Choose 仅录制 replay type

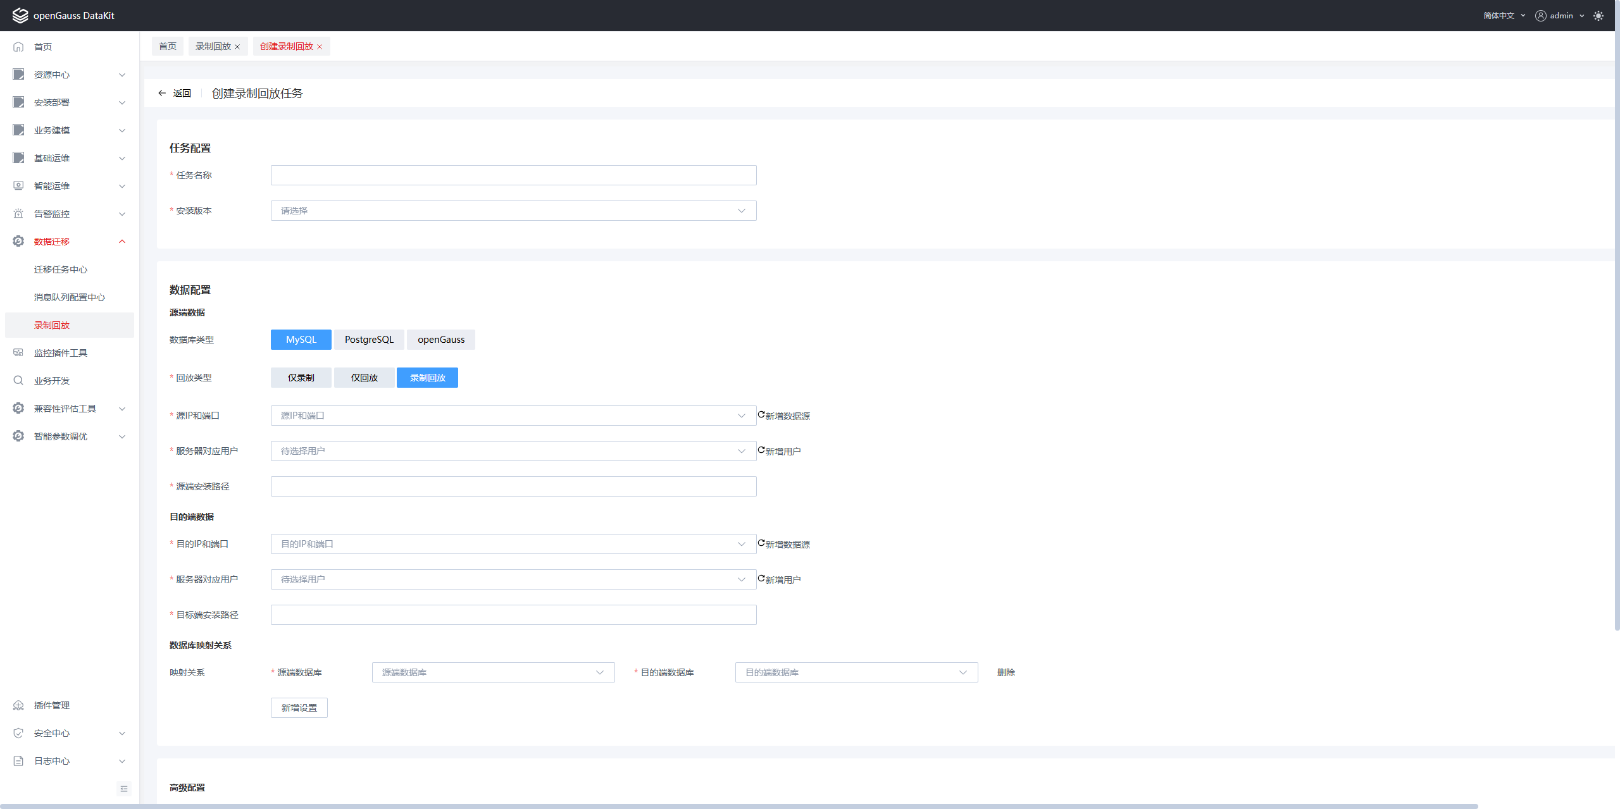pos(301,378)
